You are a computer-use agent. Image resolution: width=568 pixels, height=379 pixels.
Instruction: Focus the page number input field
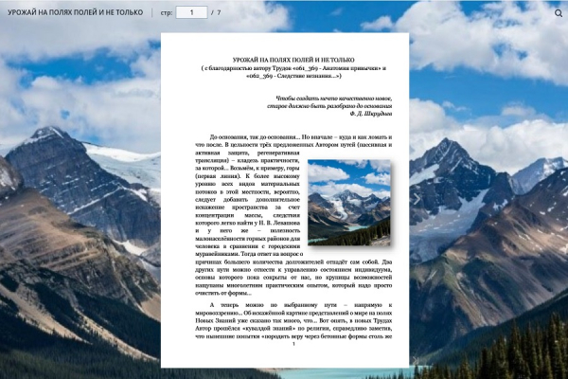[191, 12]
